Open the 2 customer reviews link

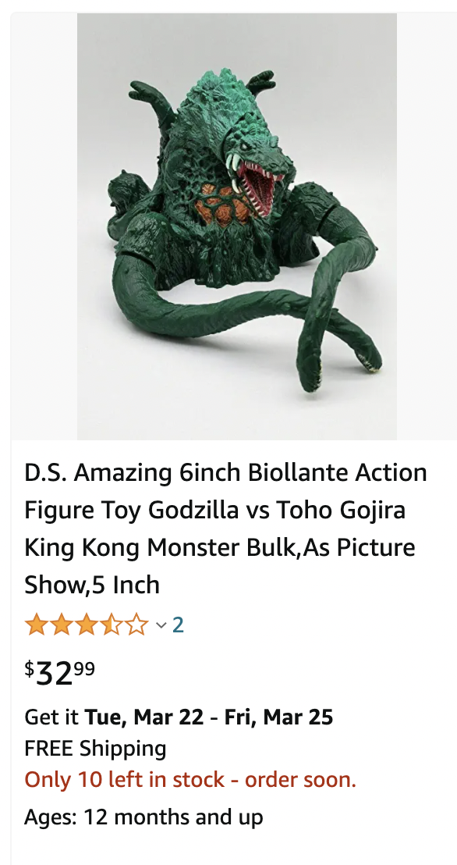(178, 625)
